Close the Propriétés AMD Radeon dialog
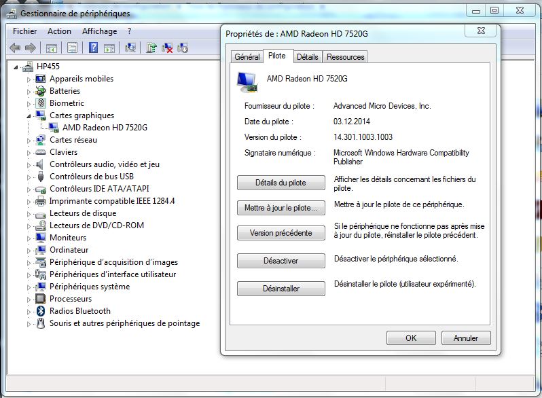Screen dimensions: 542x398 point(481,31)
